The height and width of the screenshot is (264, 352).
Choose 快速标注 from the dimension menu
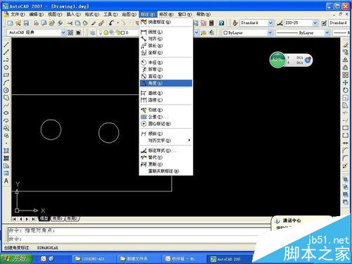166,22
